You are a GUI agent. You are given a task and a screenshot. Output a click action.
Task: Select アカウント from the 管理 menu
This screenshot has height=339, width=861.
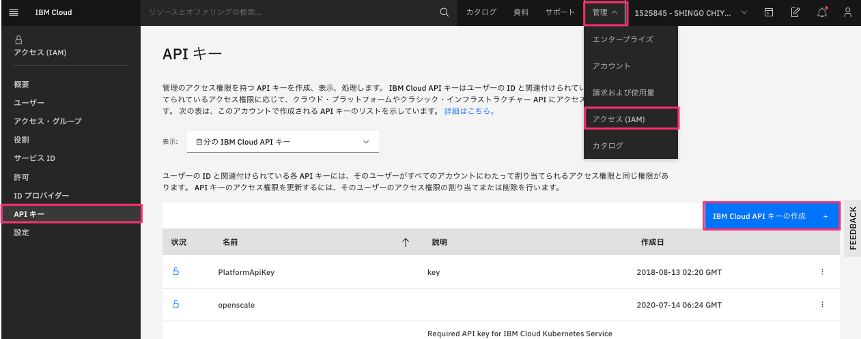(631, 65)
